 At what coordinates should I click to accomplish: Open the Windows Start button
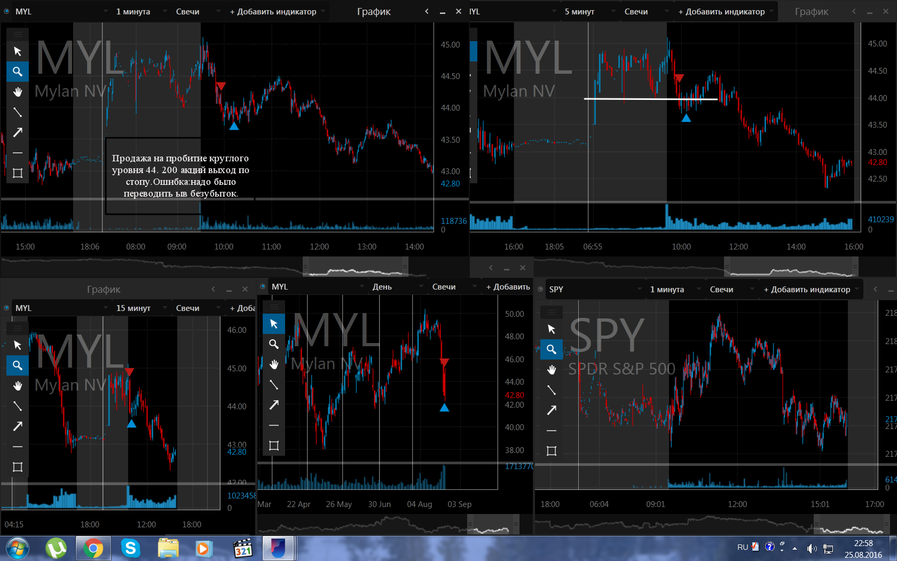(18, 548)
